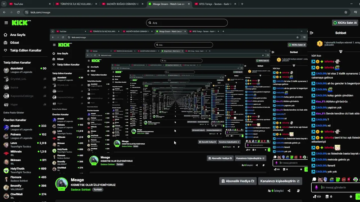
Task: Switch to KPSS Türkçe tab
Action: point(215,4)
